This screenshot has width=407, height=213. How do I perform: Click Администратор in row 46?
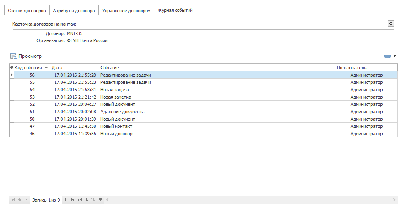click(x=367, y=134)
